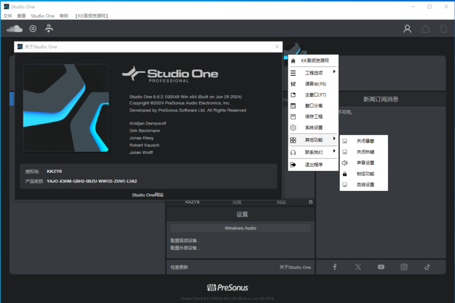Viewport: 455px width, 303px height.
Task: Open the 调音台(F6) mixer menu entry
Action: coord(315,84)
